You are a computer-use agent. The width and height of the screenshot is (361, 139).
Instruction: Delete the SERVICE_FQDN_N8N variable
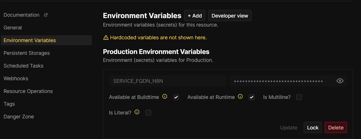pyautogui.click(x=336, y=128)
